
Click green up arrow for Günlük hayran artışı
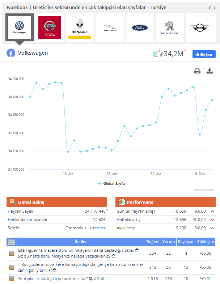(213, 212)
